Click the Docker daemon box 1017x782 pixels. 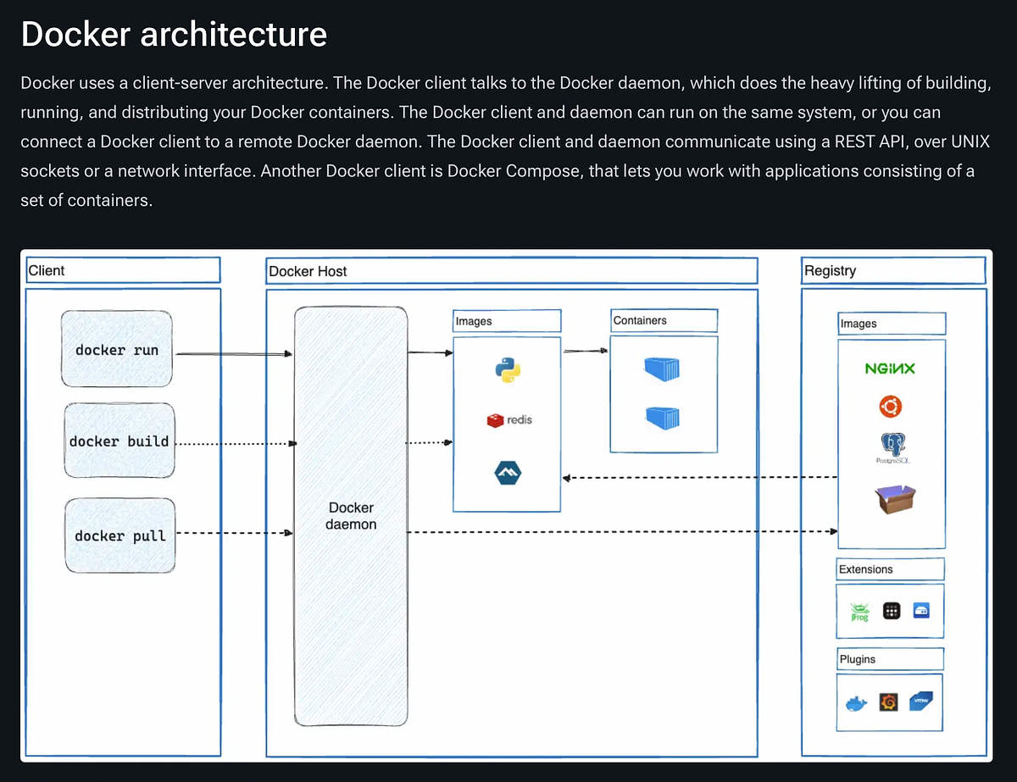coord(350,516)
